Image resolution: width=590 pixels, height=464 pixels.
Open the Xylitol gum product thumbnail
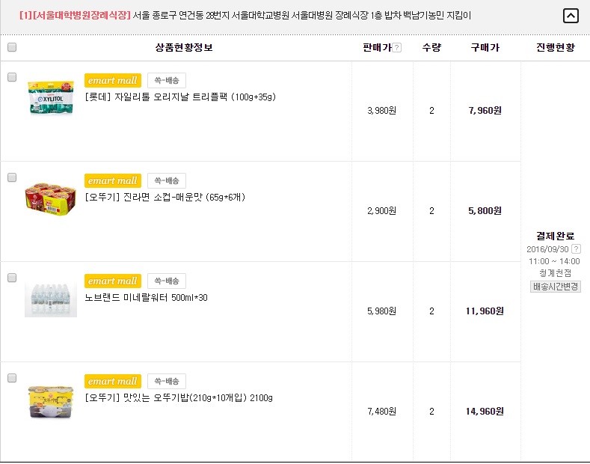[51, 97]
